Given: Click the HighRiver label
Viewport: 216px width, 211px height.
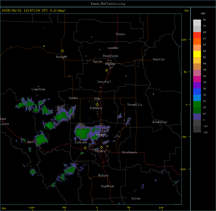Looking at the screenshot, I should (107, 186).
